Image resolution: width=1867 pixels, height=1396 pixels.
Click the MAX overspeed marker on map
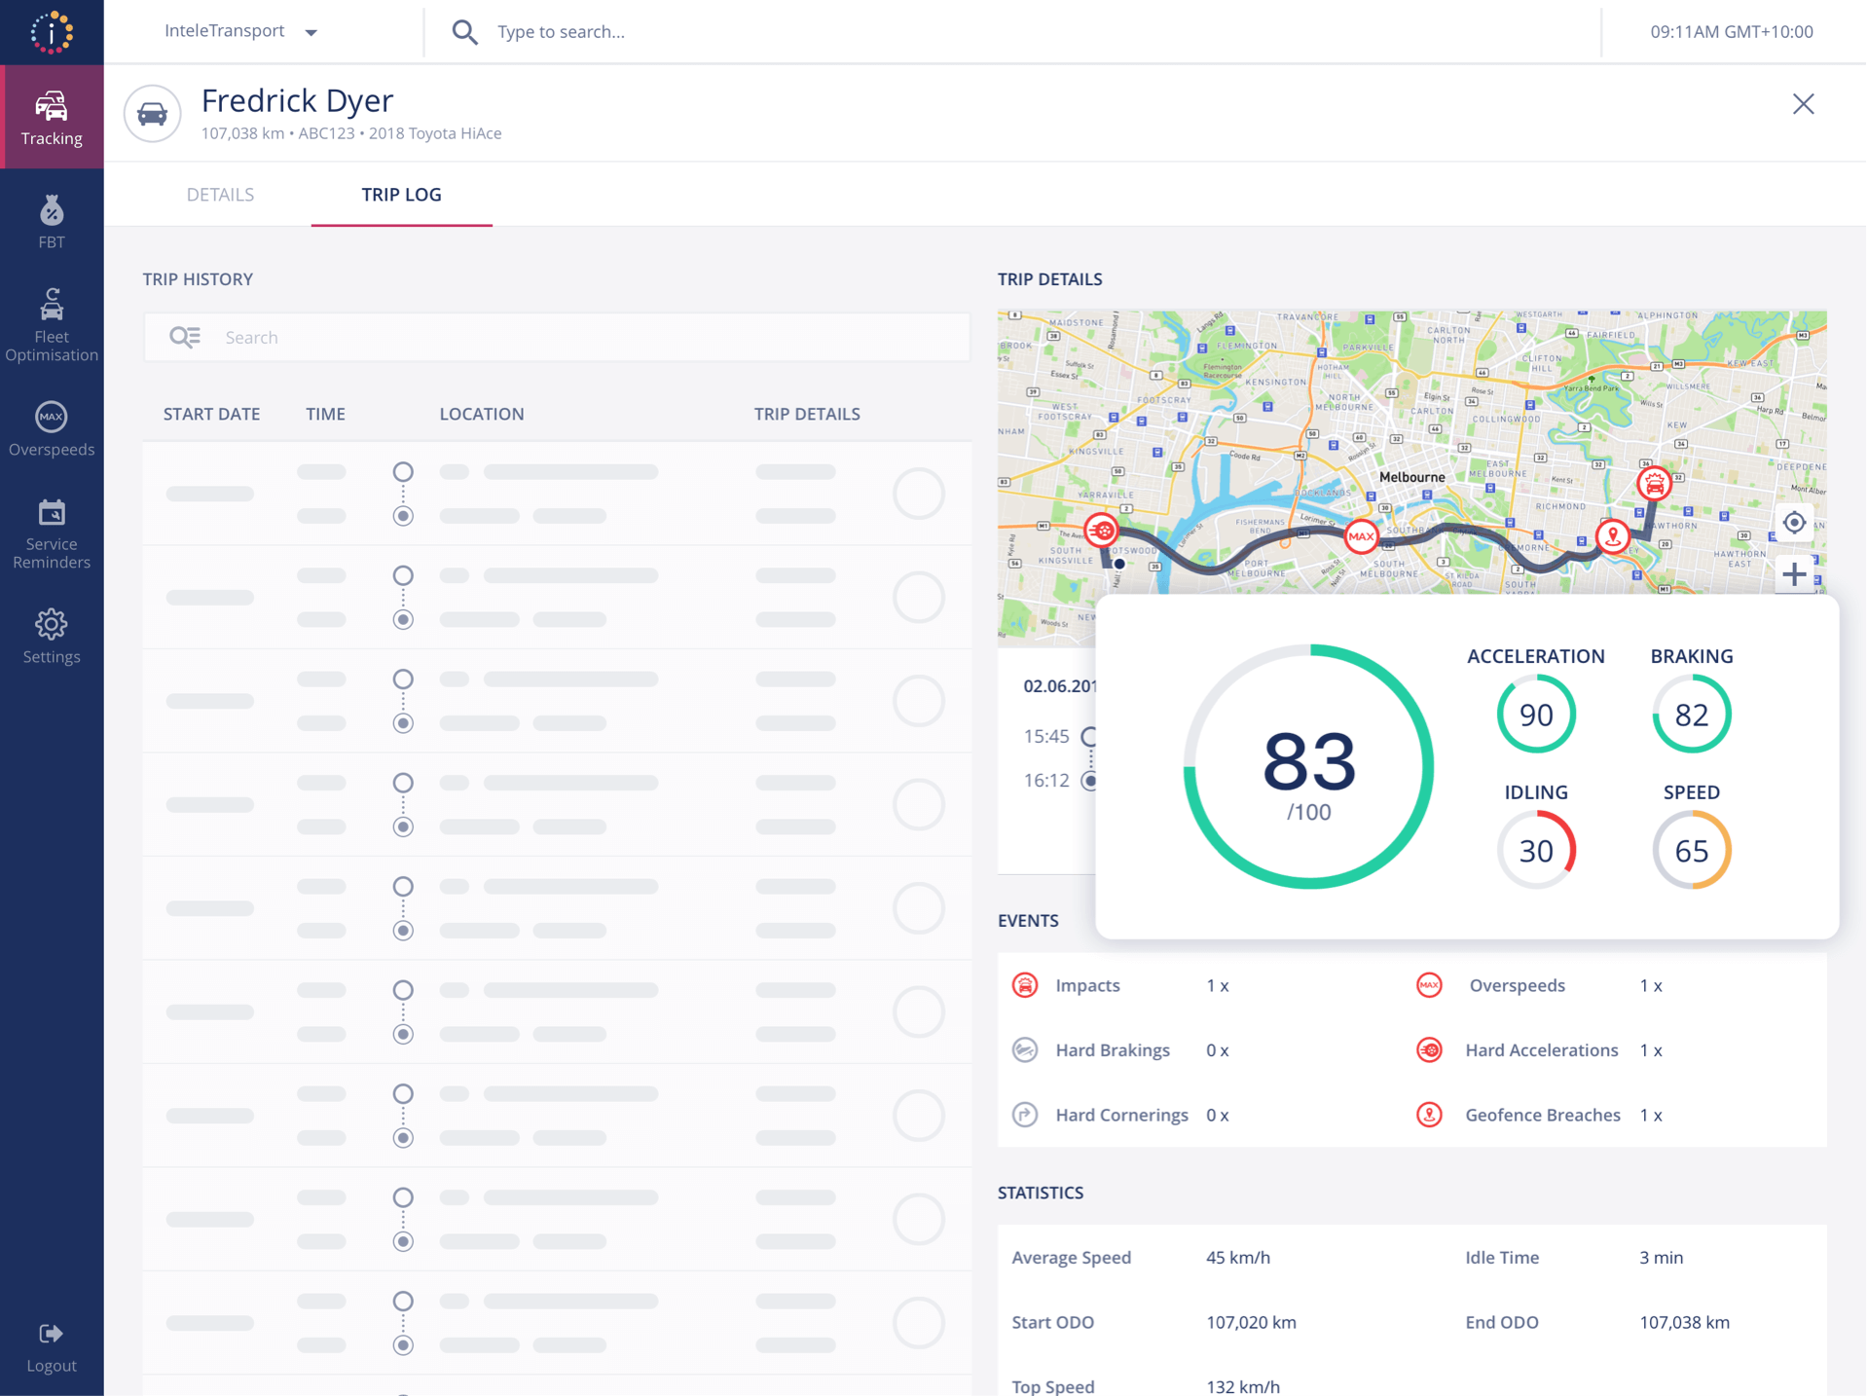(x=1360, y=536)
